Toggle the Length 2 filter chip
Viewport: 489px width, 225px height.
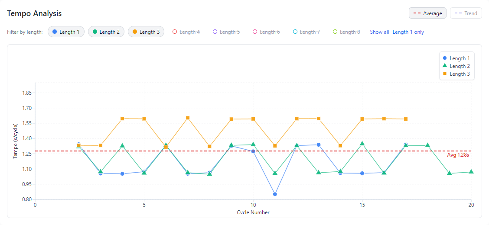(106, 32)
